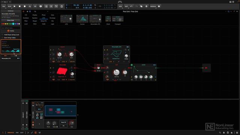This screenshot has height=135, width=240.
Task: Toggle automation write icon next to record
Action: pos(30,6)
